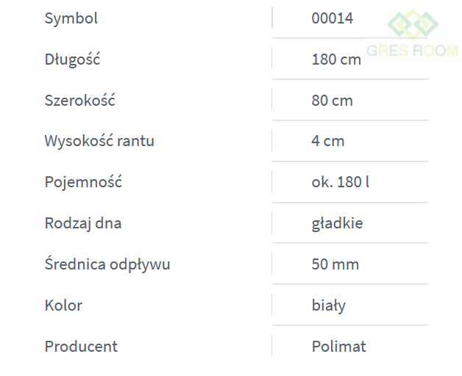The image size is (462, 376).
Task: Click the 50 mm drain diameter value
Action: click(335, 264)
